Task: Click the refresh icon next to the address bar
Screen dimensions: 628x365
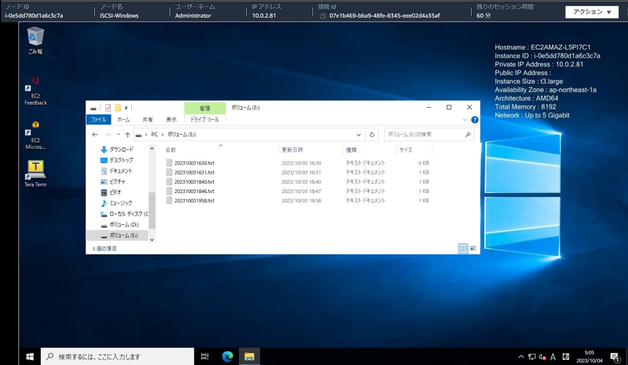Action: (x=372, y=134)
